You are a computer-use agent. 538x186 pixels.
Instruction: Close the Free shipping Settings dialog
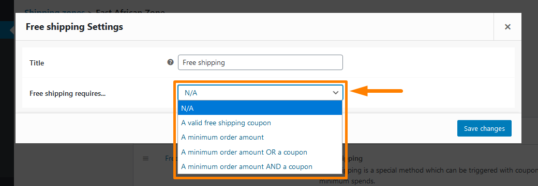(x=507, y=27)
